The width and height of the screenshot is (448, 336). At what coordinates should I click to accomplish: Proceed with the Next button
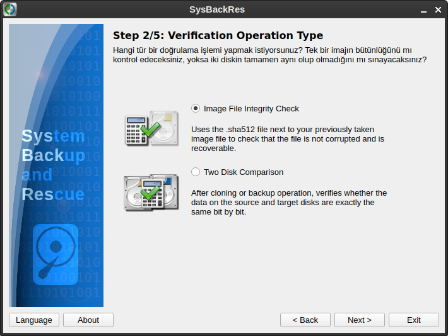click(x=360, y=320)
